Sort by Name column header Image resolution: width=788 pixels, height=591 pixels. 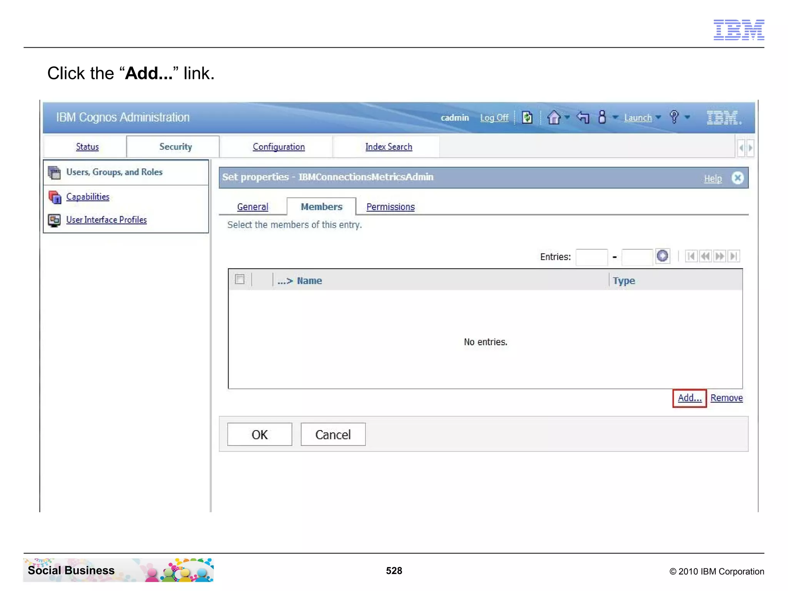tap(309, 281)
